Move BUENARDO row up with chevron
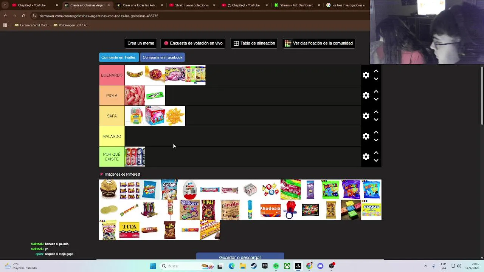The height and width of the screenshot is (272, 484). click(376, 71)
